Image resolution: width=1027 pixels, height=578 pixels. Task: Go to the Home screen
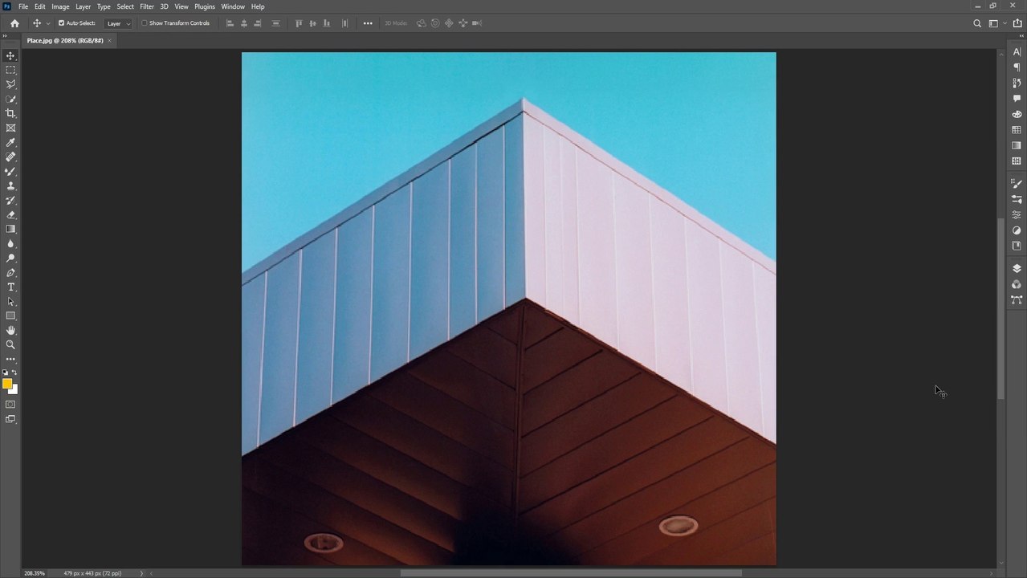[x=14, y=23]
